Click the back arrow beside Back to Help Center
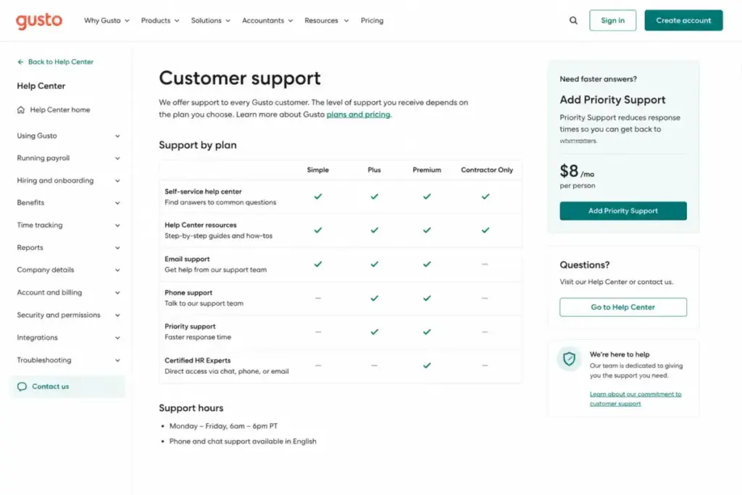This screenshot has height=495, width=742. coord(20,62)
